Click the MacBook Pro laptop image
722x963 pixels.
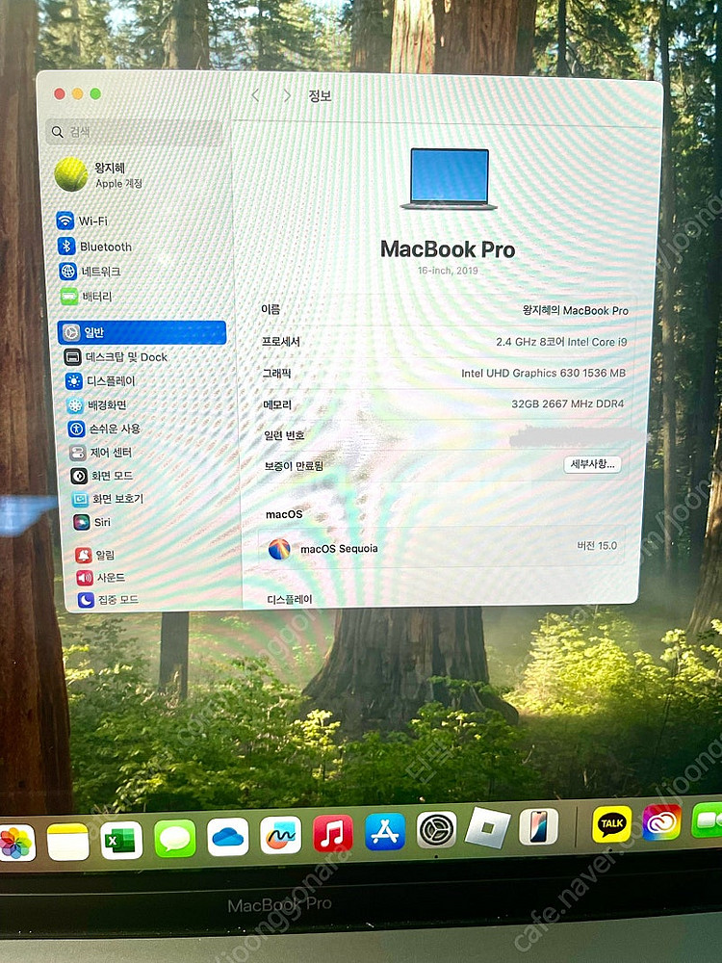[449, 179]
